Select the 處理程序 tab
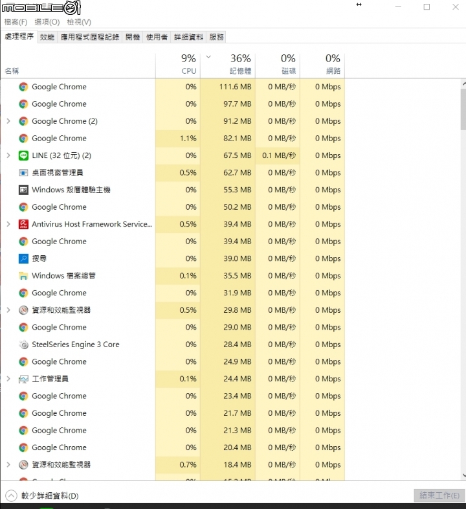Image resolution: width=466 pixels, height=509 pixels. pos(19,36)
